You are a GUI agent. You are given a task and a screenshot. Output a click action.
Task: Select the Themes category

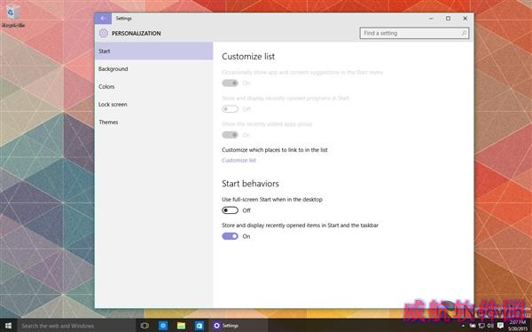(x=153, y=122)
